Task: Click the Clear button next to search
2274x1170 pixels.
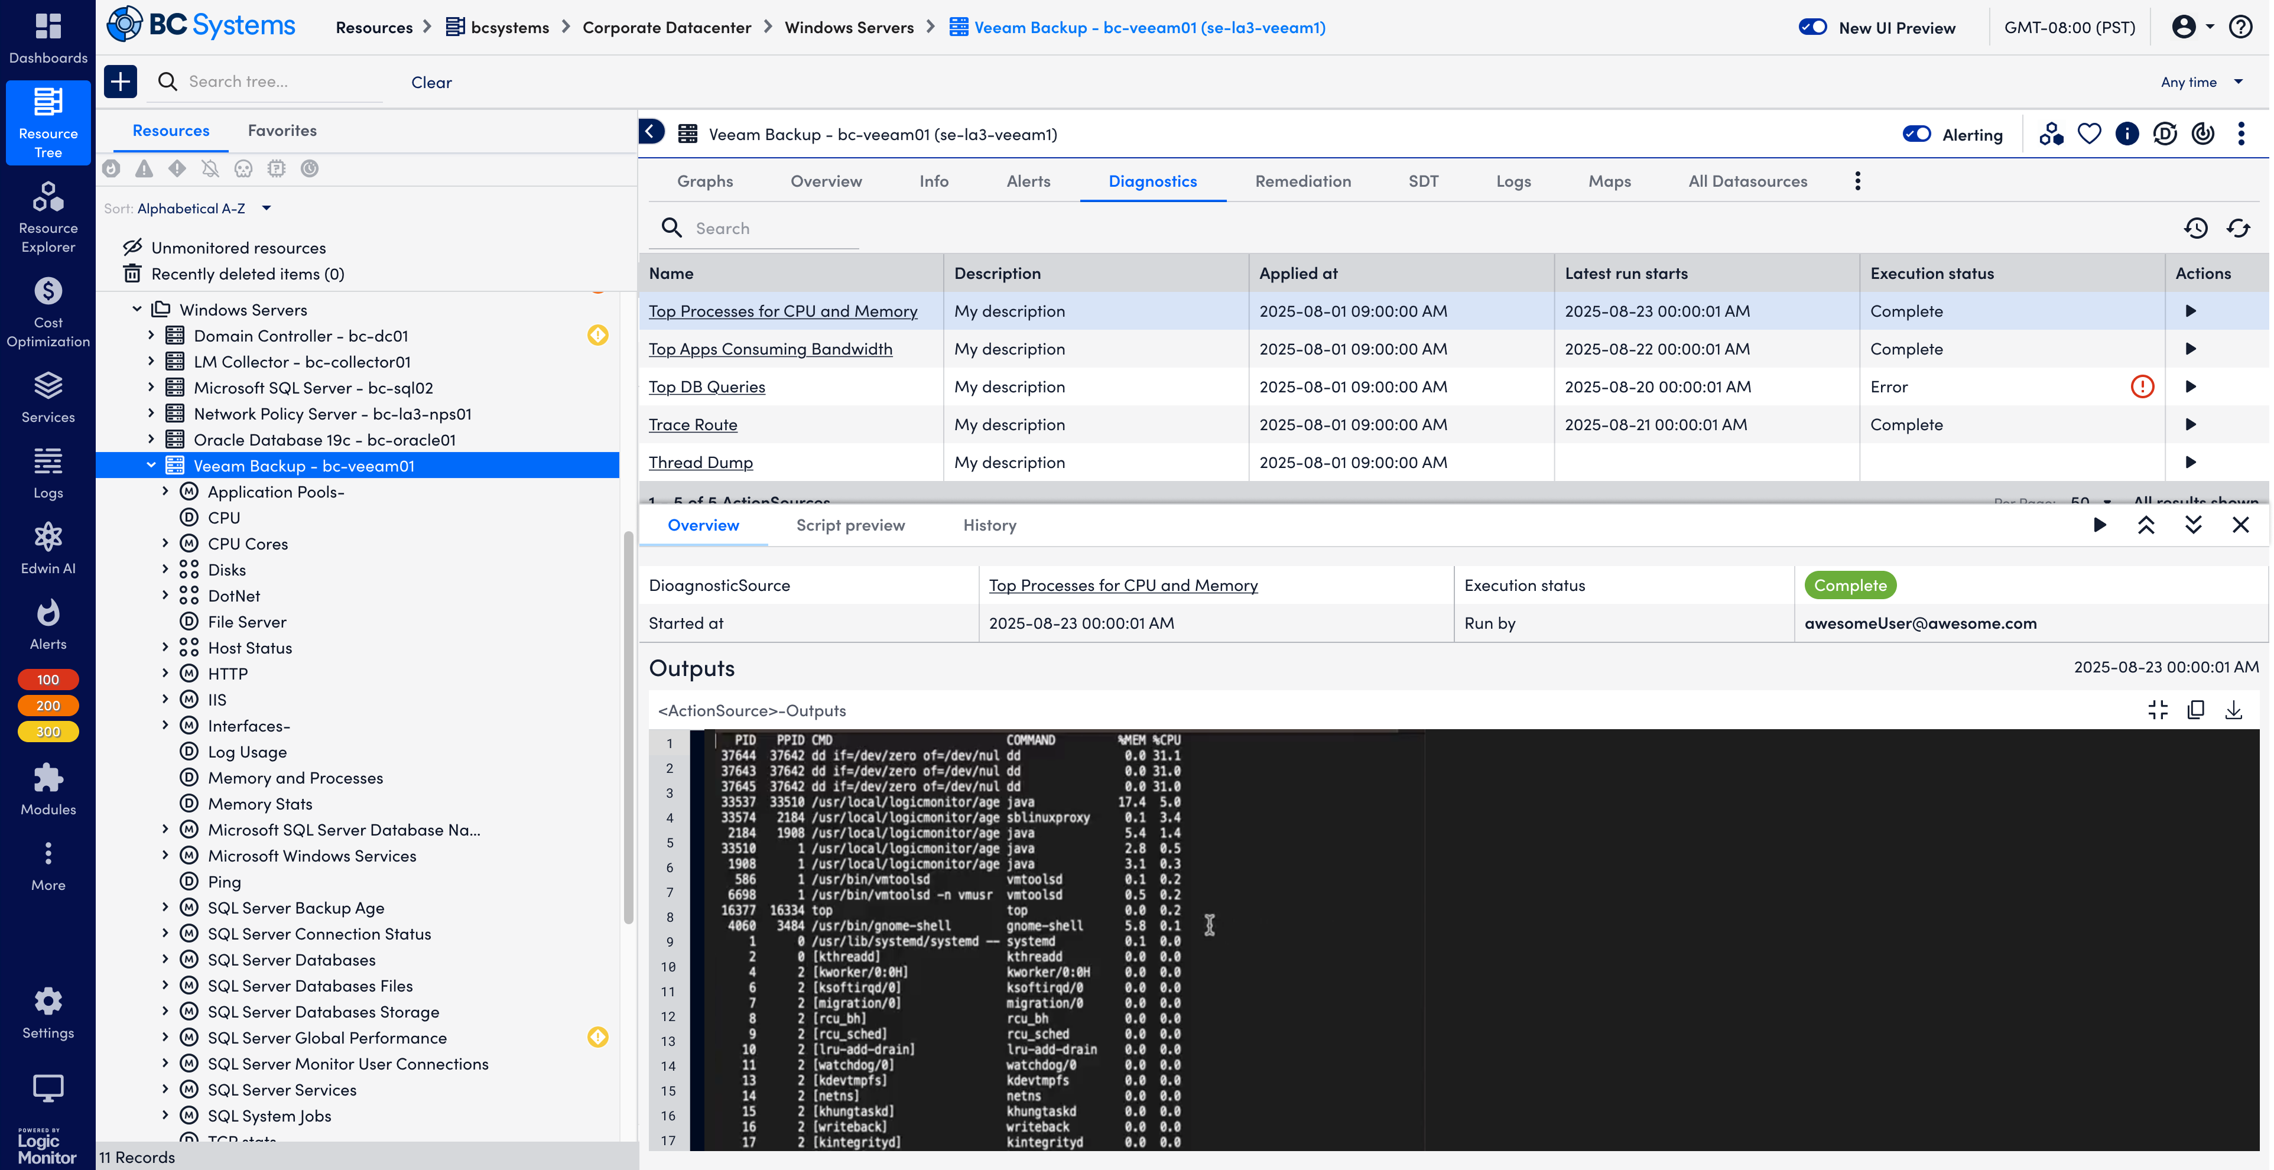Action: click(431, 82)
